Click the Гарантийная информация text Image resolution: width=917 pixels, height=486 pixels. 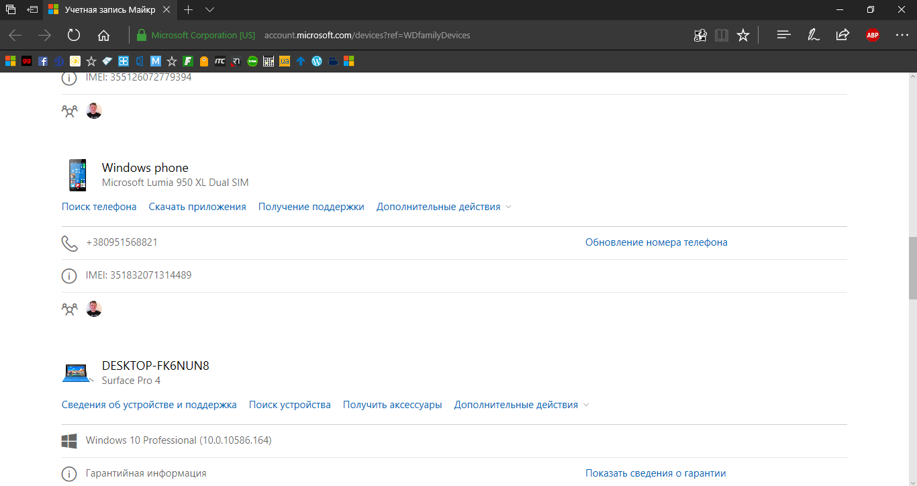(x=146, y=473)
